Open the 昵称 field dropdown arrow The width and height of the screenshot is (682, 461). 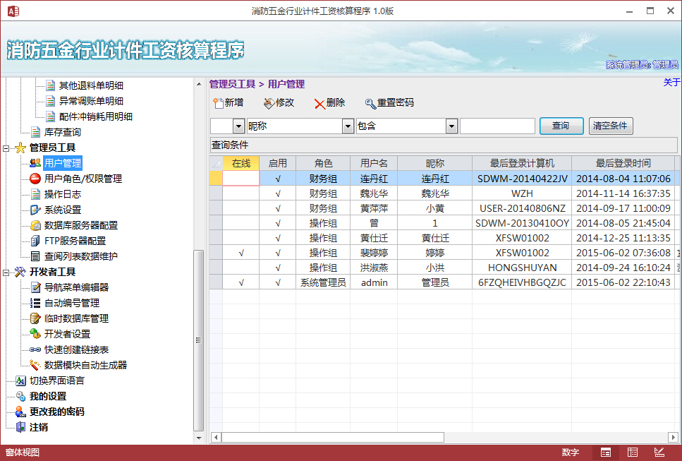tap(348, 126)
